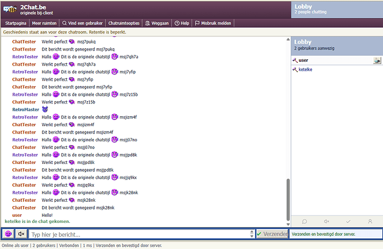Click RetroTester on the msjk28nk Hallo line

pos(25,192)
